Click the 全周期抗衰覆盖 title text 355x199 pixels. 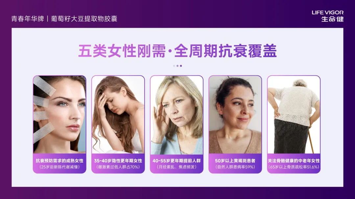click(x=225, y=51)
